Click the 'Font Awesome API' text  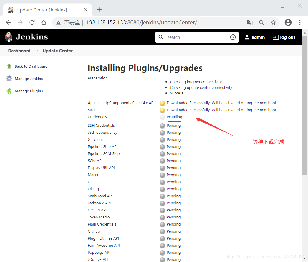pyautogui.click(x=104, y=246)
